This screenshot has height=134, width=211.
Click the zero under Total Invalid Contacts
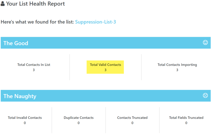coord(25,123)
